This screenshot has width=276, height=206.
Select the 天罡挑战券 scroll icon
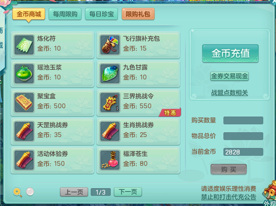[x=24, y=131]
